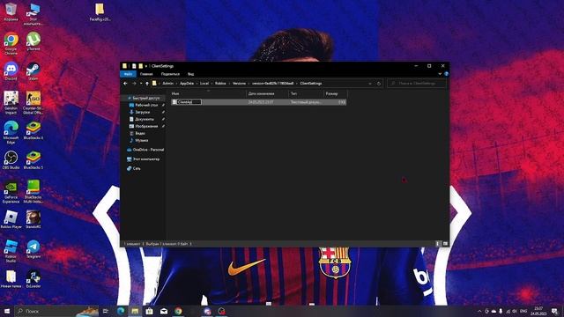Select Documents in sidebar

click(x=144, y=119)
